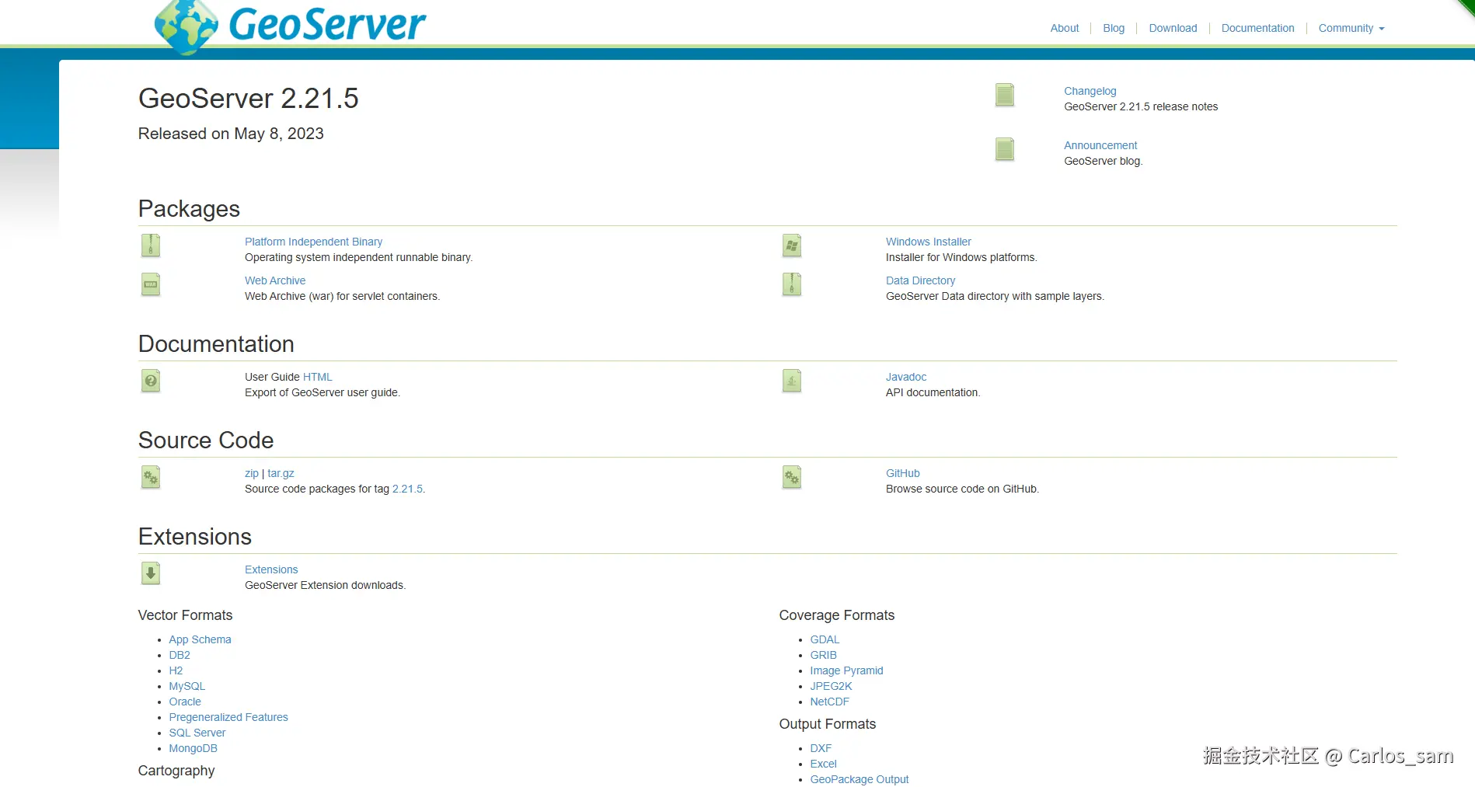The image size is (1475, 787).
Task: Click the Web Archive war file icon
Action: [x=151, y=284]
